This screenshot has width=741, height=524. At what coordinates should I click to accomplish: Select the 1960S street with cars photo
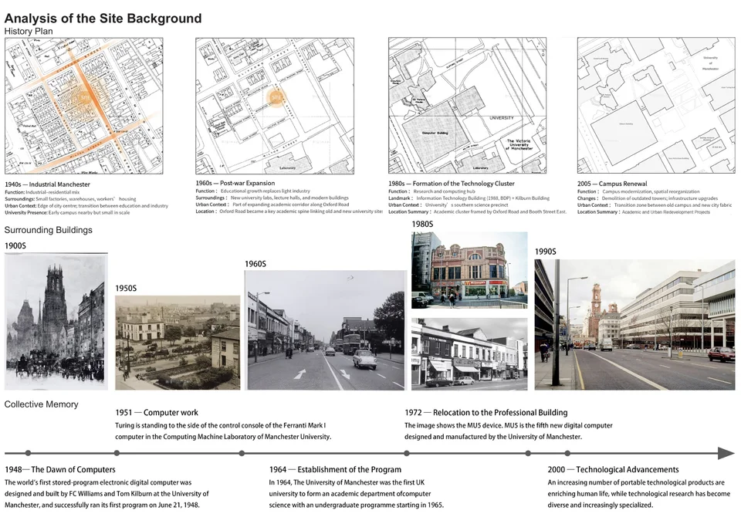coord(326,330)
